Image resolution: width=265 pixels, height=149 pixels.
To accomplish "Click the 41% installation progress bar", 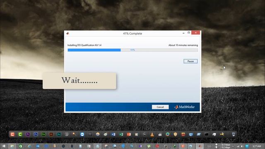I will 132,50.
